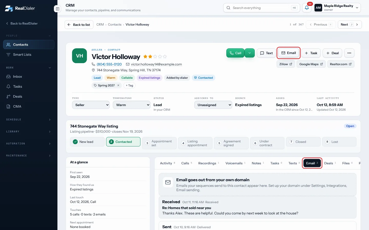Remove the Spring 2027 tag
Image resolution: width=369 pixels, height=230 pixels.
pyautogui.click(x=118, y=85)
